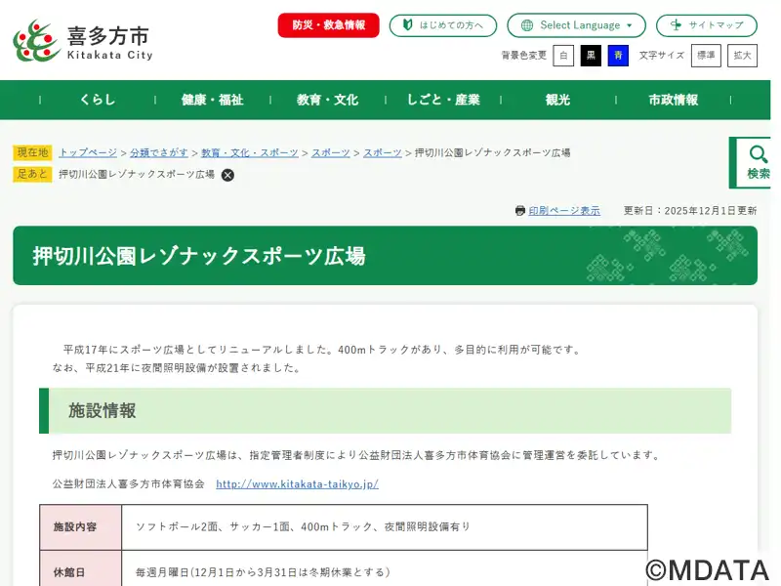Open the サイトマップ page
Viewport: 781px width, 586px height.
tap(706, 25)
